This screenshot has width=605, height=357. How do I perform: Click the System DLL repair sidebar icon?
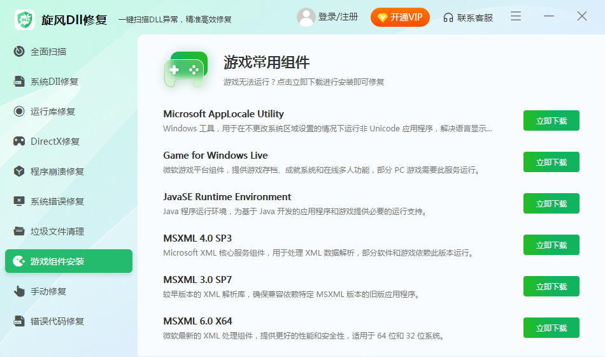tap(19, 82)
